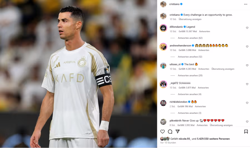The image size is (250, 148).
Task: Open the richkidslondon username link
Action: coord(178,102)
